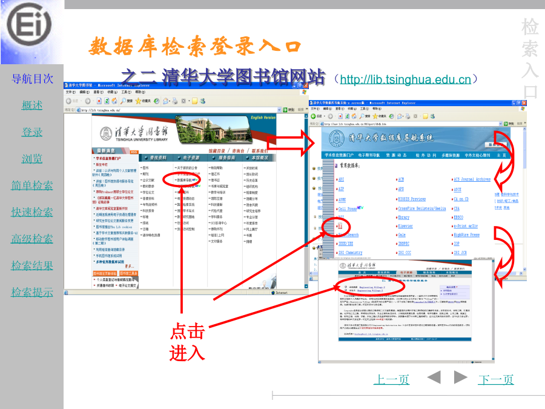Click scroll-down arrow of library browser scrollbar

(x=306, y=286)
